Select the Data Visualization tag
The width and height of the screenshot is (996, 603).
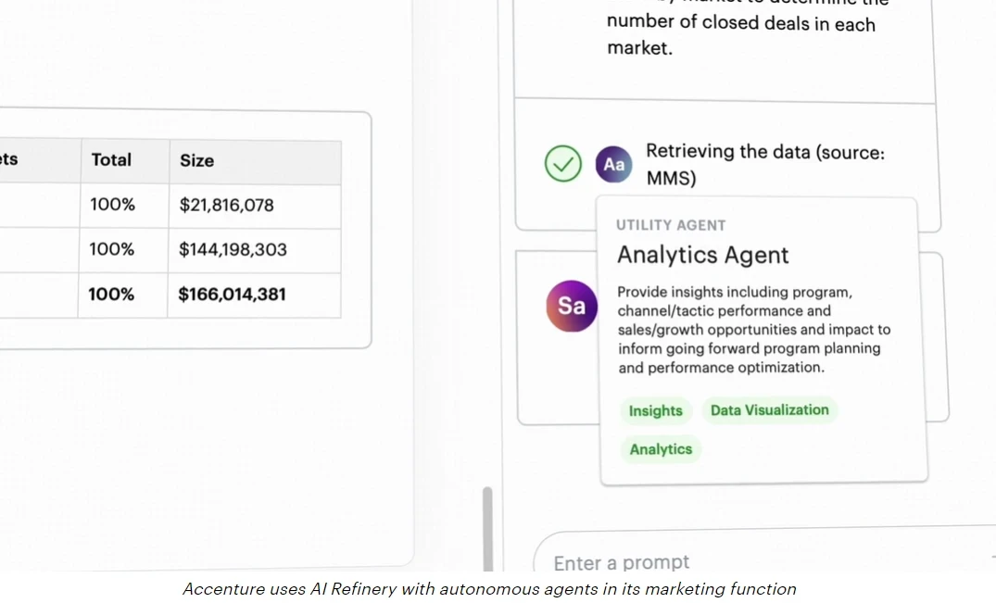769,410
